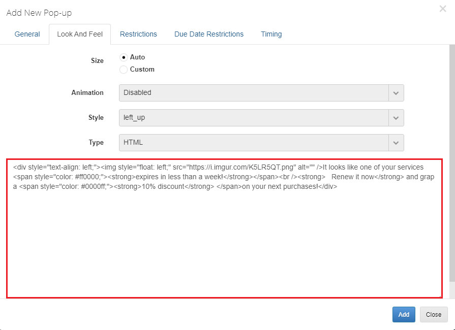The image size is (455, 330).
Task: Click the dialog's vertical scrollbar
Action: 452,163
